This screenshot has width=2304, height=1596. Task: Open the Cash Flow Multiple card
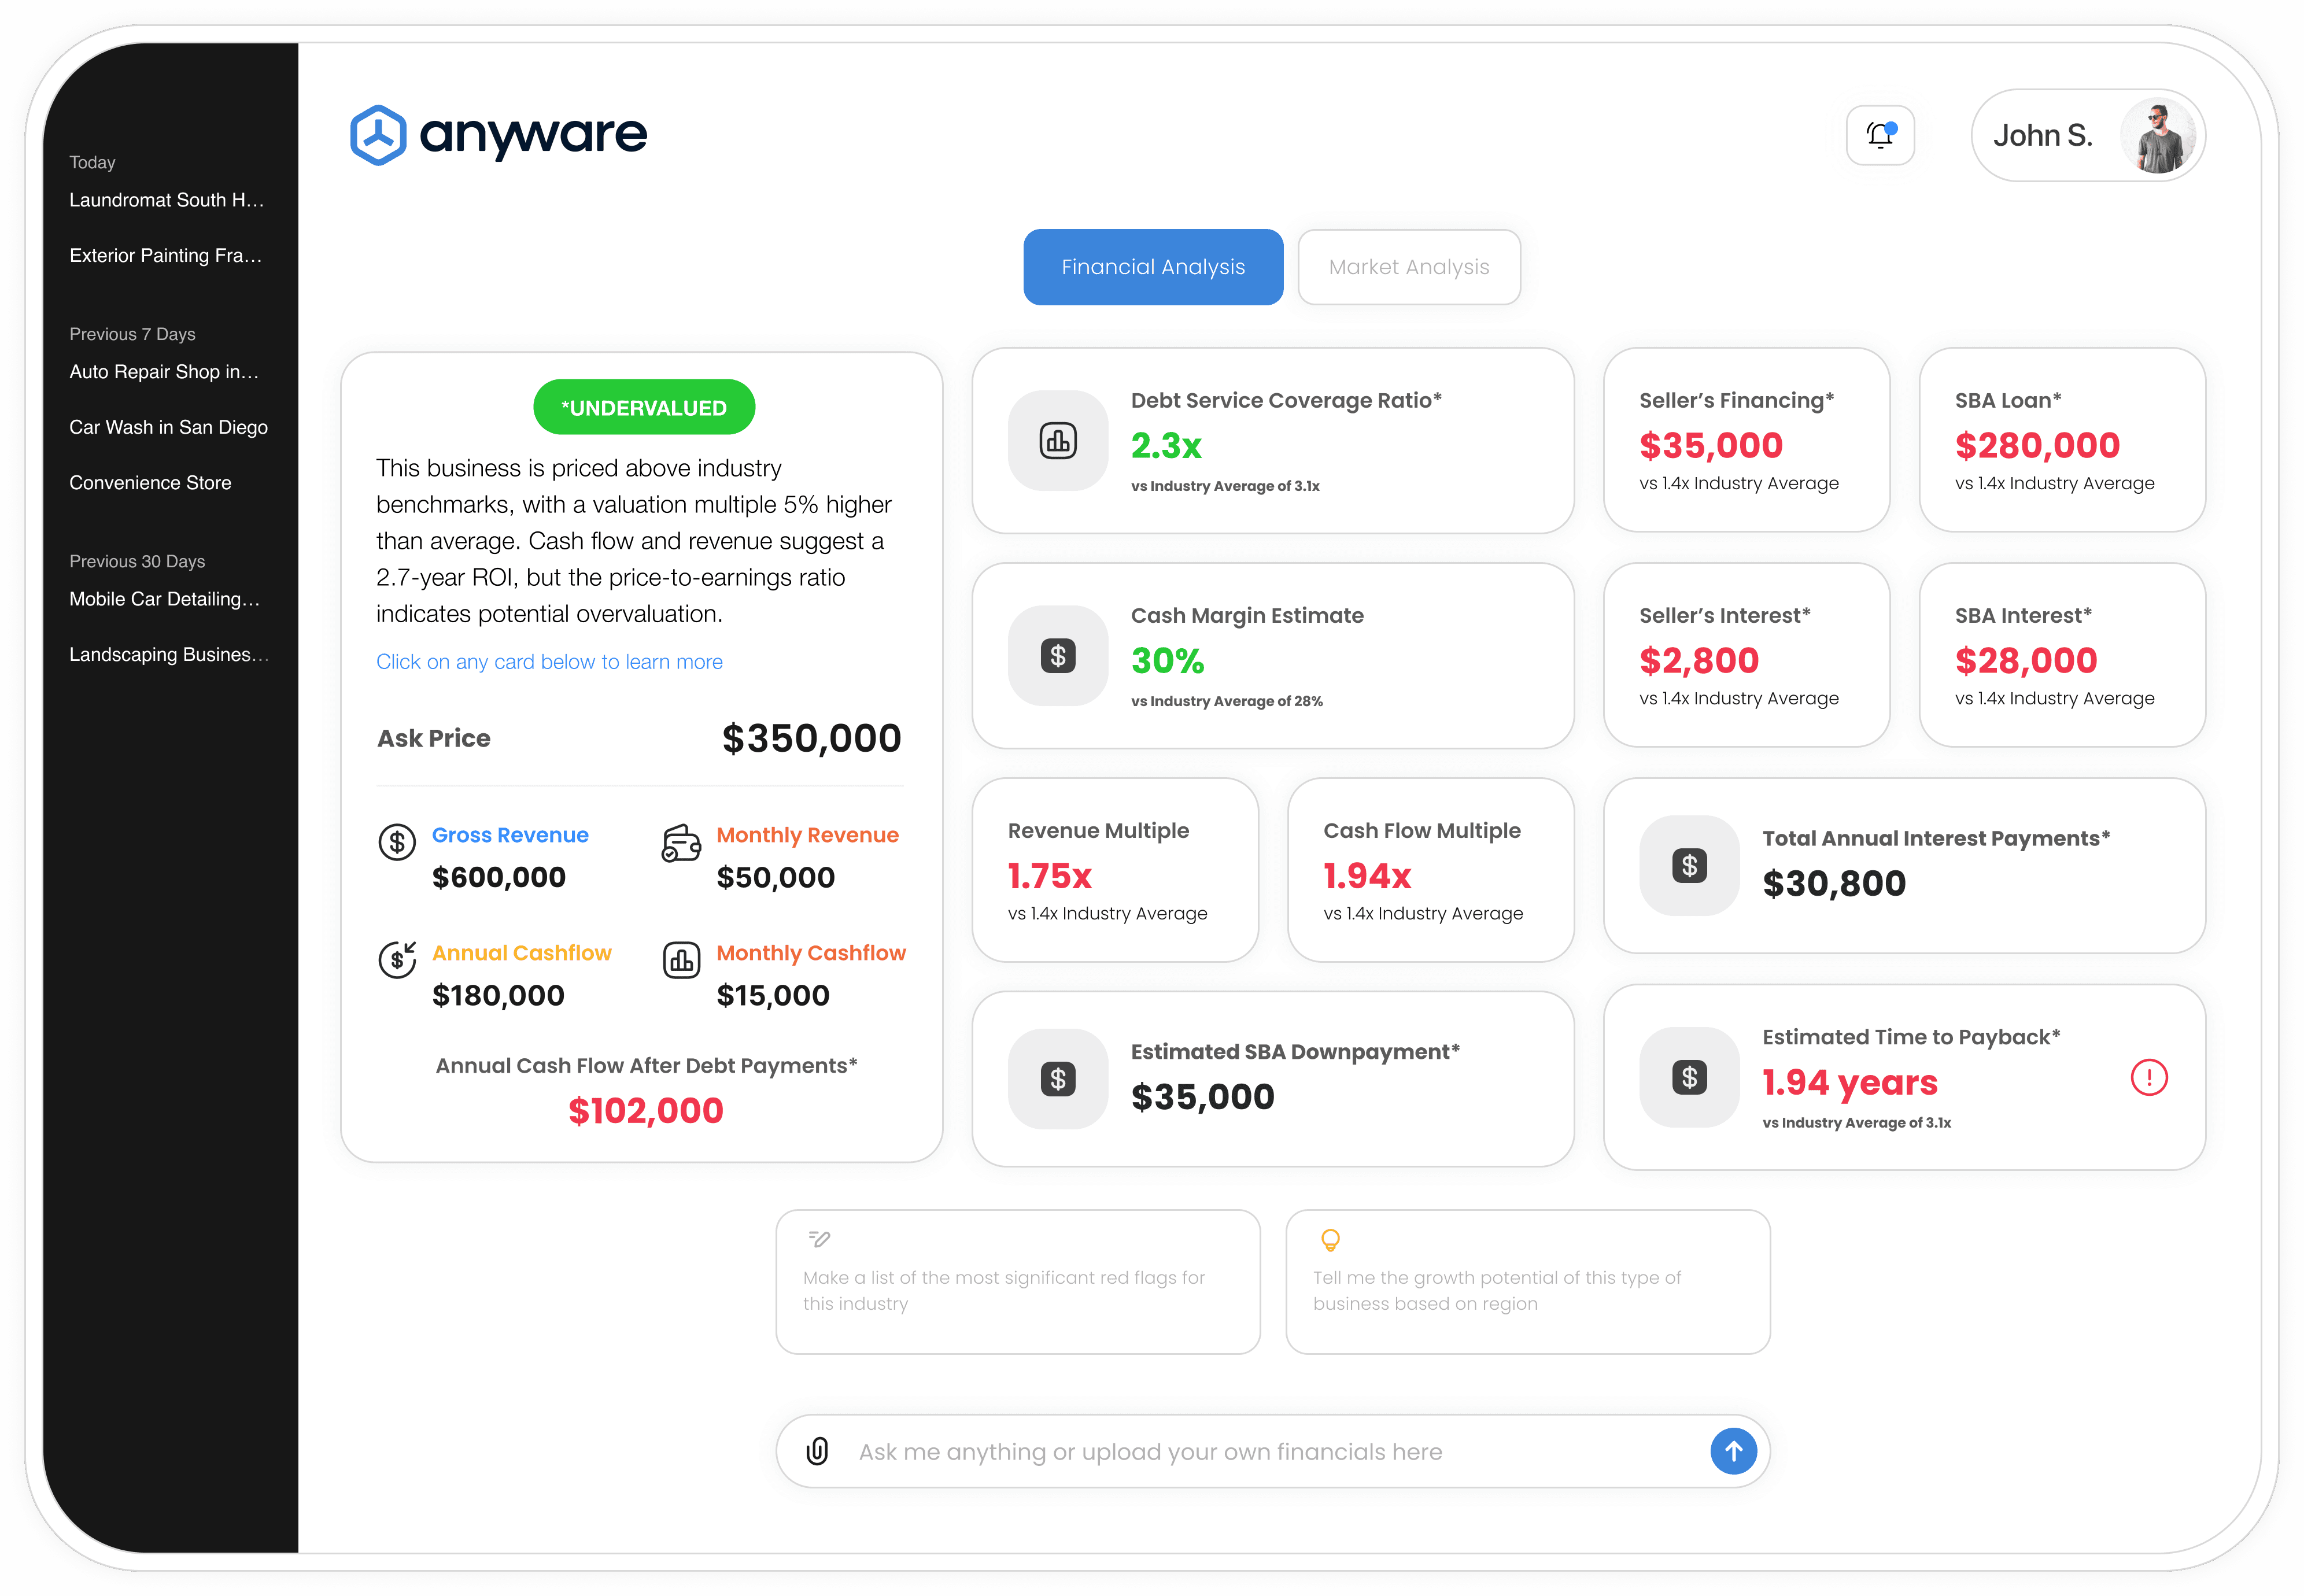pyautogui.click(x=1431, y=870)
